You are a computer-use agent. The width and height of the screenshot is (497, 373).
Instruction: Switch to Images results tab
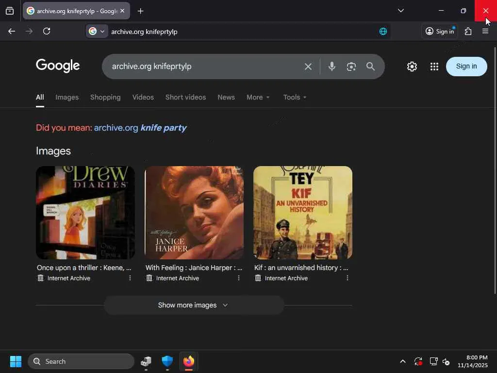(67, 97)
